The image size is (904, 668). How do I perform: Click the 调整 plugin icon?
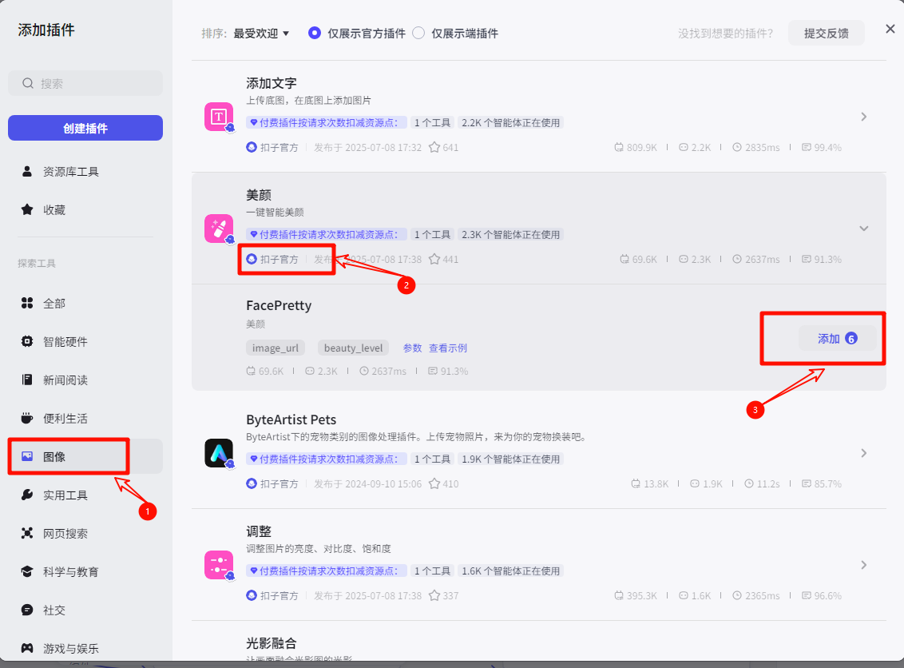pos(218,565)
